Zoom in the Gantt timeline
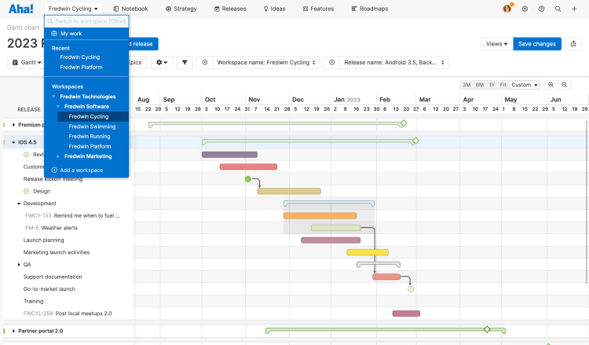This screenshot has height=345, width=589. [551, 85]
